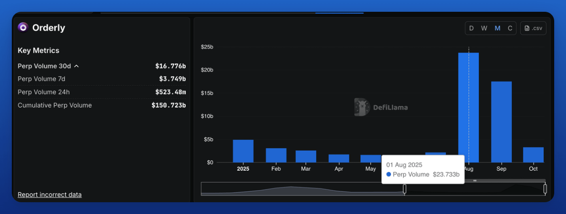566x214 pixels.
Task: Click the $150.723b value
Action: coord(168,105)
